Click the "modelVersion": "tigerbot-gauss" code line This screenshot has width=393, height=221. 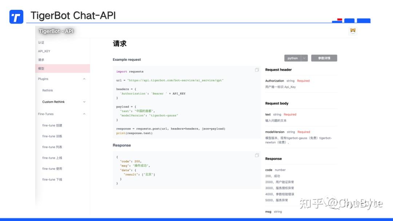pos(149,115)
